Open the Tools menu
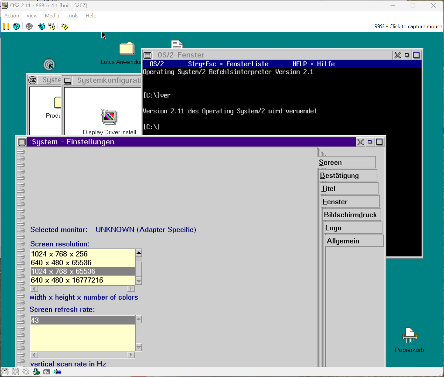The image size is (444, 377). tap(72, 16)
